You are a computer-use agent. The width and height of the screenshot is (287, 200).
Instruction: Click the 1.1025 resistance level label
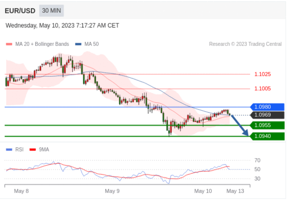(262, 74)
